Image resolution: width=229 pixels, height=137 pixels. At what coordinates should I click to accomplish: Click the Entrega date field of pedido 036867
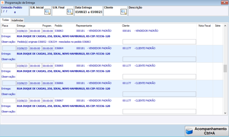23,101
